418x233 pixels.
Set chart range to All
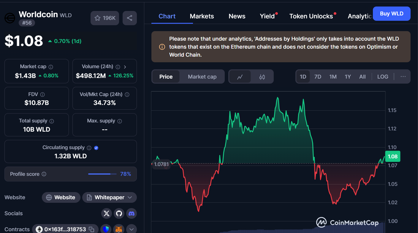coord(362,77)
